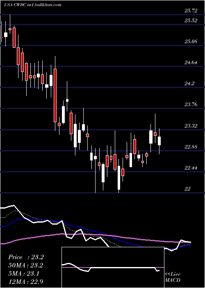205x288 pixels.
Task: Select the '12MA : 22.9' readout
Action: coord(26,281)
